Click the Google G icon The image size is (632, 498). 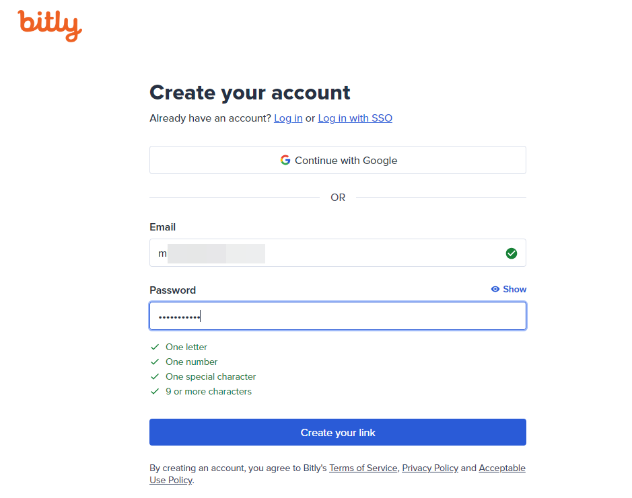point(285,160)
